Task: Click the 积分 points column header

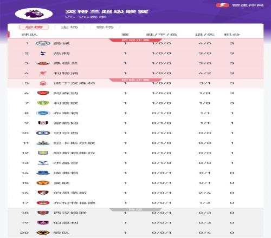Action: coord(232,35)
